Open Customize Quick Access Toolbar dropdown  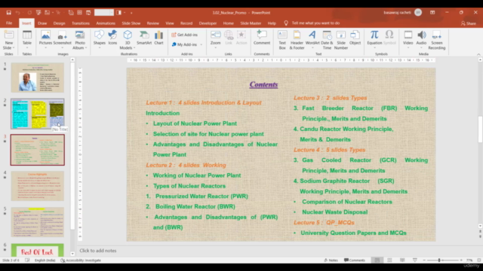[131, 13]
